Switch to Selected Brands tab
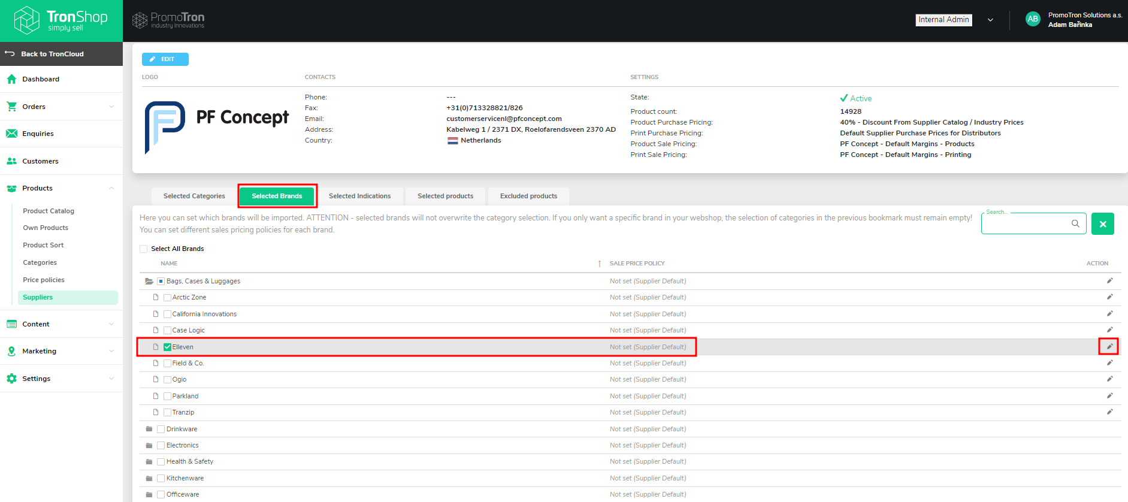This screenshot has height=502, width=1128. 277,196
